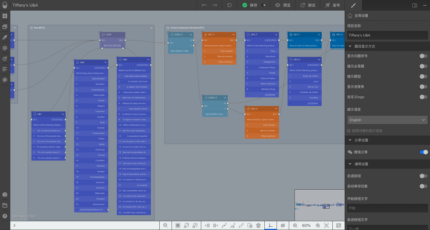The width and height of the screenshot is (430, 230).
Task: Click the search magnifier in bottom toolbar
Action: coord(166,225)
